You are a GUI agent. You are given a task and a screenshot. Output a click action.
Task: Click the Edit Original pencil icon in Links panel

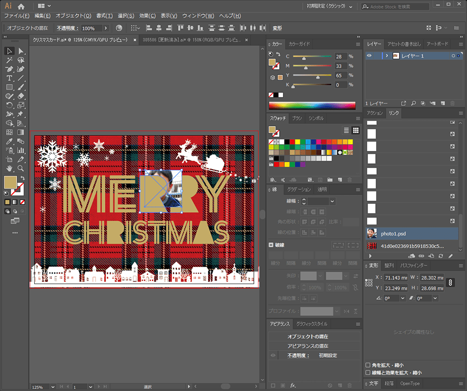(450, 256)
